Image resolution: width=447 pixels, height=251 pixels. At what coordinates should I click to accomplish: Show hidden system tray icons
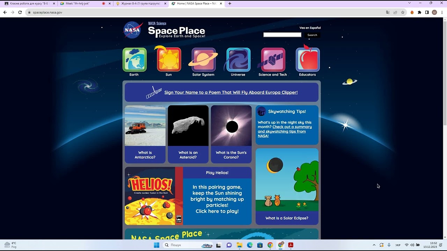point(374,245)
